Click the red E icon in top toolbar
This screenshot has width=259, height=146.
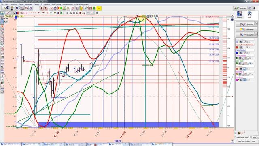pos(41,8)
